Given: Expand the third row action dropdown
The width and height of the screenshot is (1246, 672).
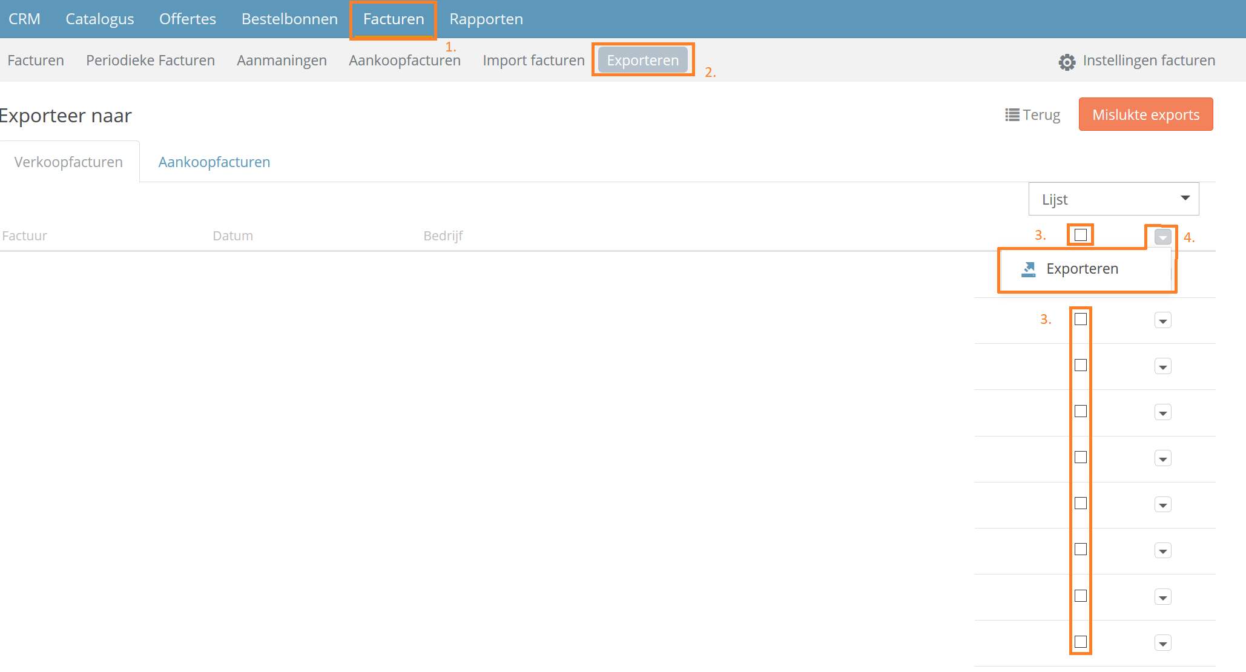Looking at the screenshot, I should click(x=1162, y=412).
